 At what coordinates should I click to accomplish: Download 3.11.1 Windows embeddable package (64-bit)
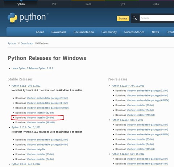coord(47,103)
